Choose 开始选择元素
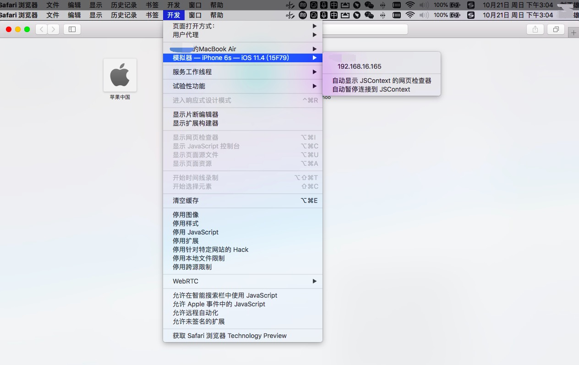The width and height of the screenshot is (579, 365). 243,186
